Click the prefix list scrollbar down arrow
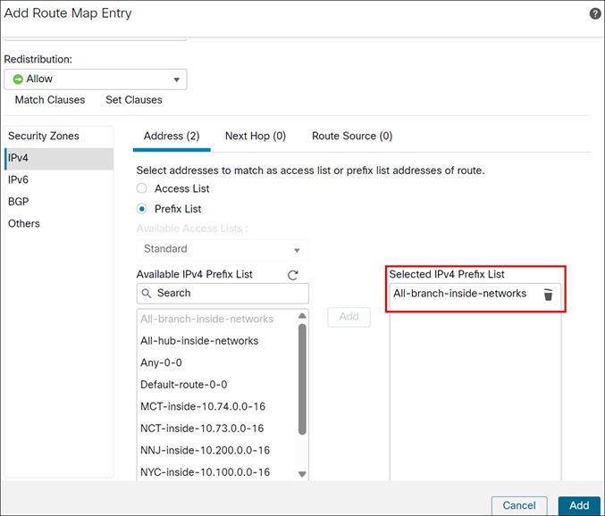Image resolution: width=605 pixels, height=516 pixels. coord(302,474)
